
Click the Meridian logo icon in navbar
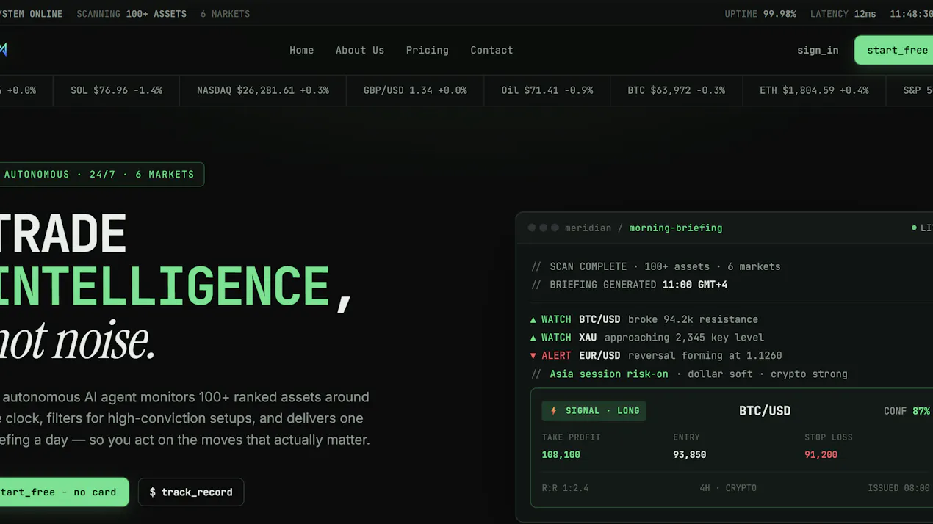[x=3, y=50]
